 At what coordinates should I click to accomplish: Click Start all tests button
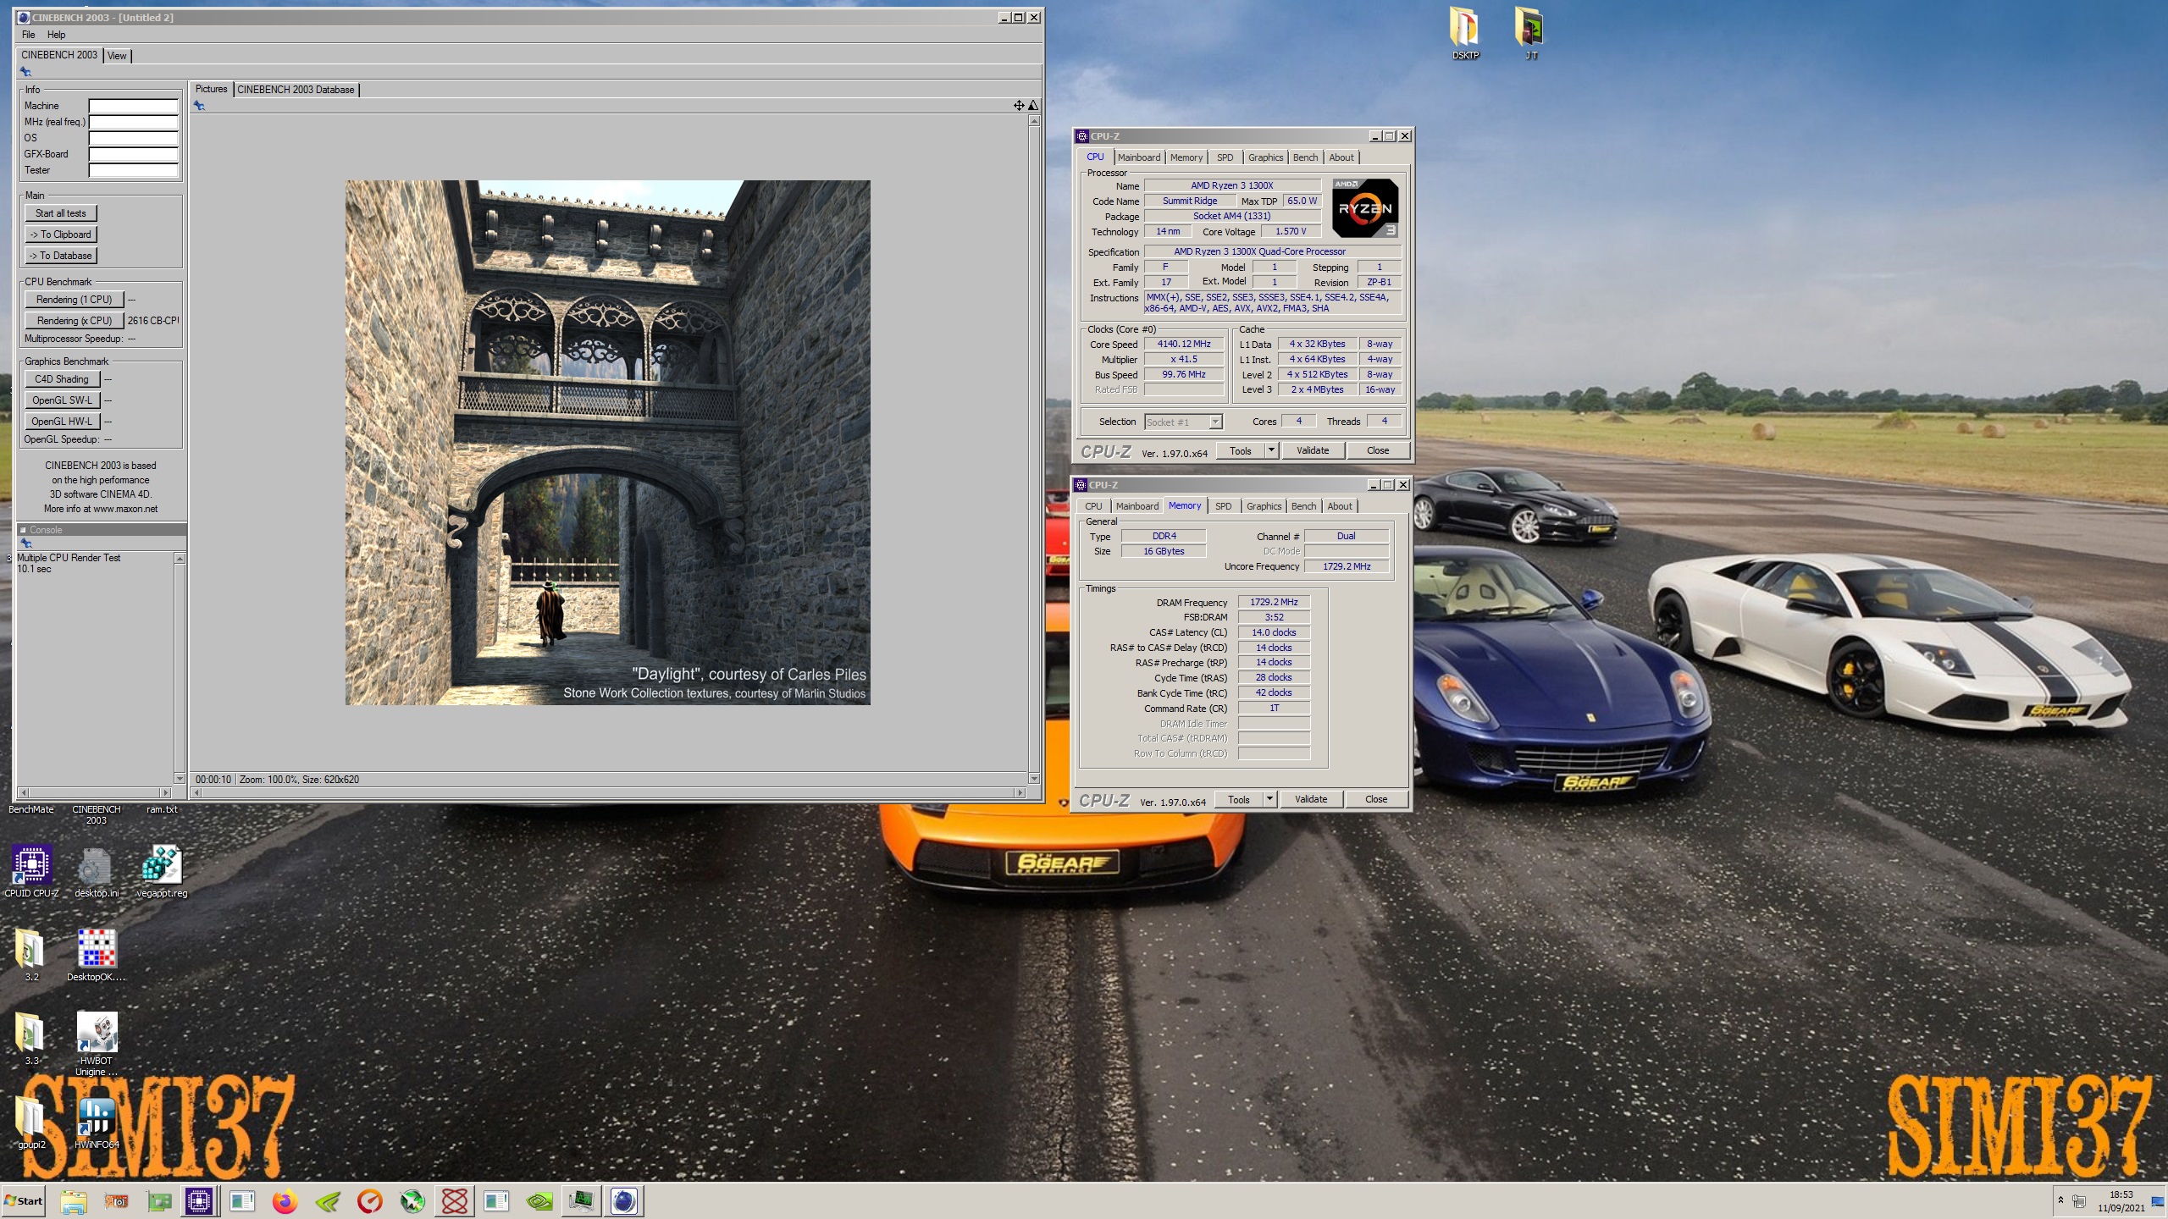(x=60, y=213)
